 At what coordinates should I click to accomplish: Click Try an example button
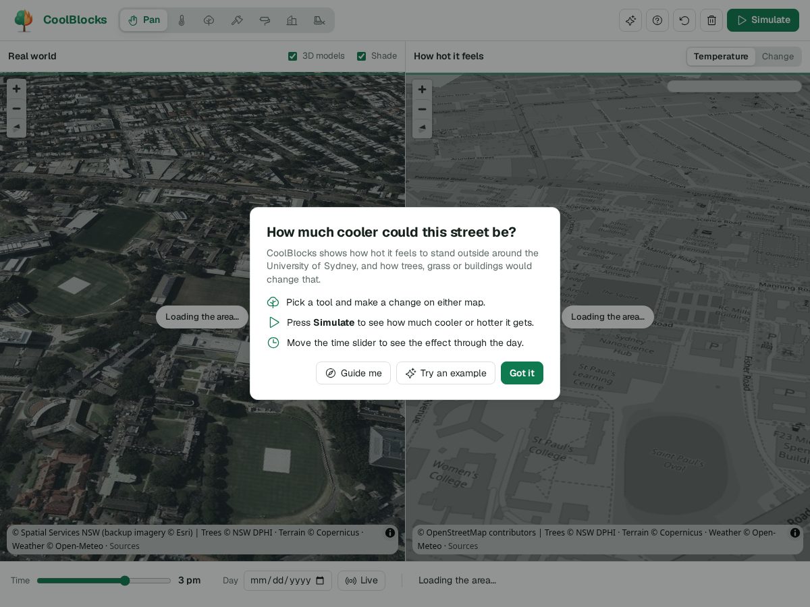pos(446,373)
